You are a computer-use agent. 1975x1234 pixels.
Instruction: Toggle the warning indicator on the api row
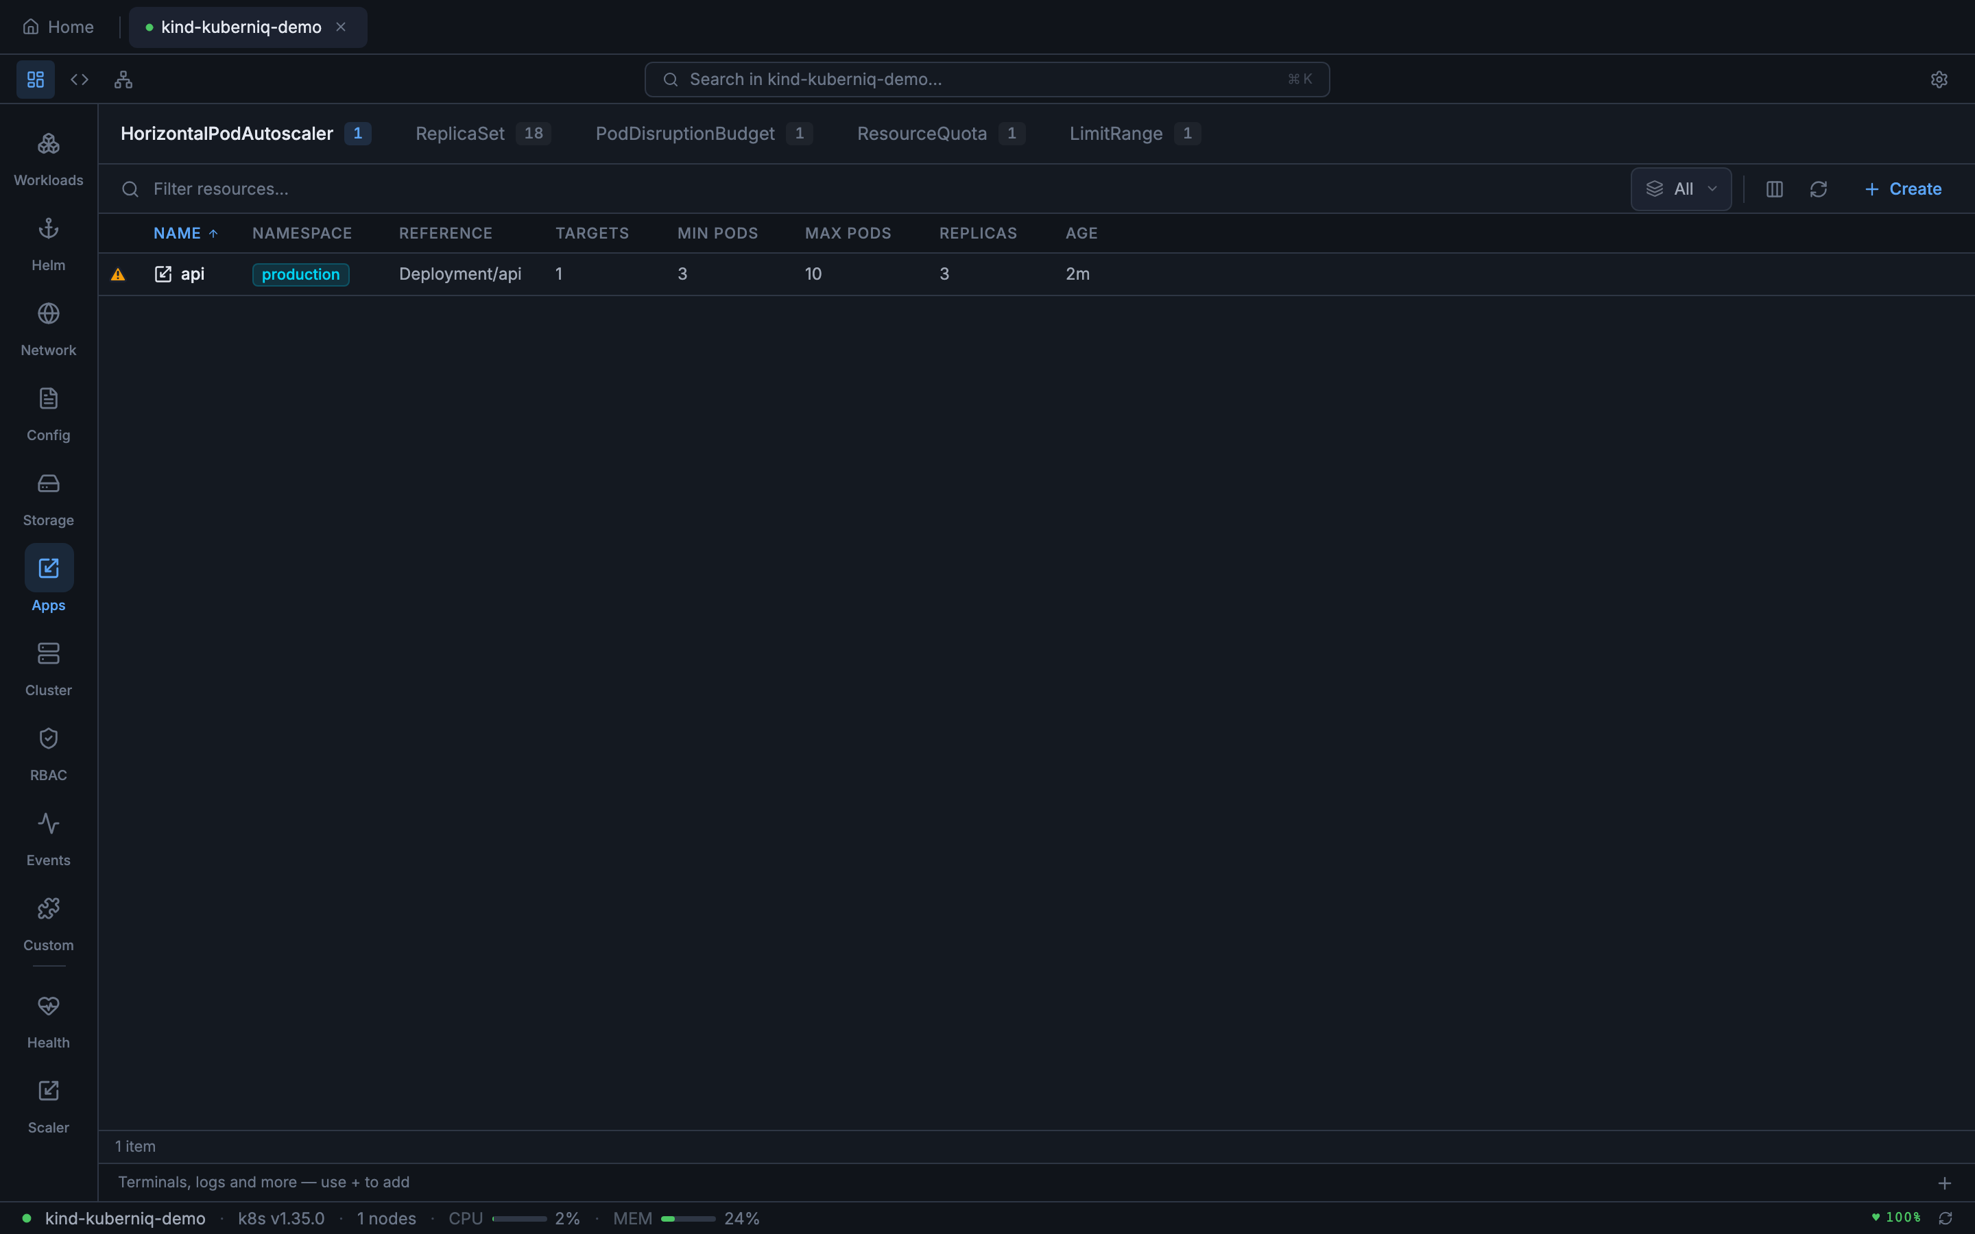point(119,274)
